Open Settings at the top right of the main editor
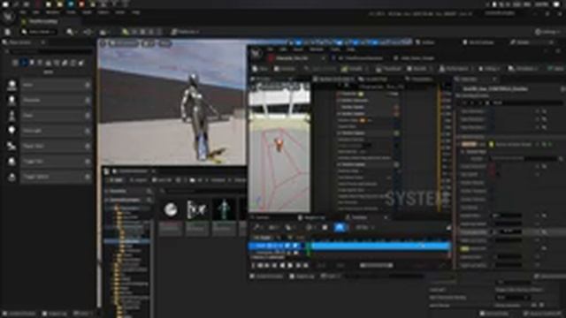Image resolution: width=566 pixels, height=318 pixels. click(547, 32)
